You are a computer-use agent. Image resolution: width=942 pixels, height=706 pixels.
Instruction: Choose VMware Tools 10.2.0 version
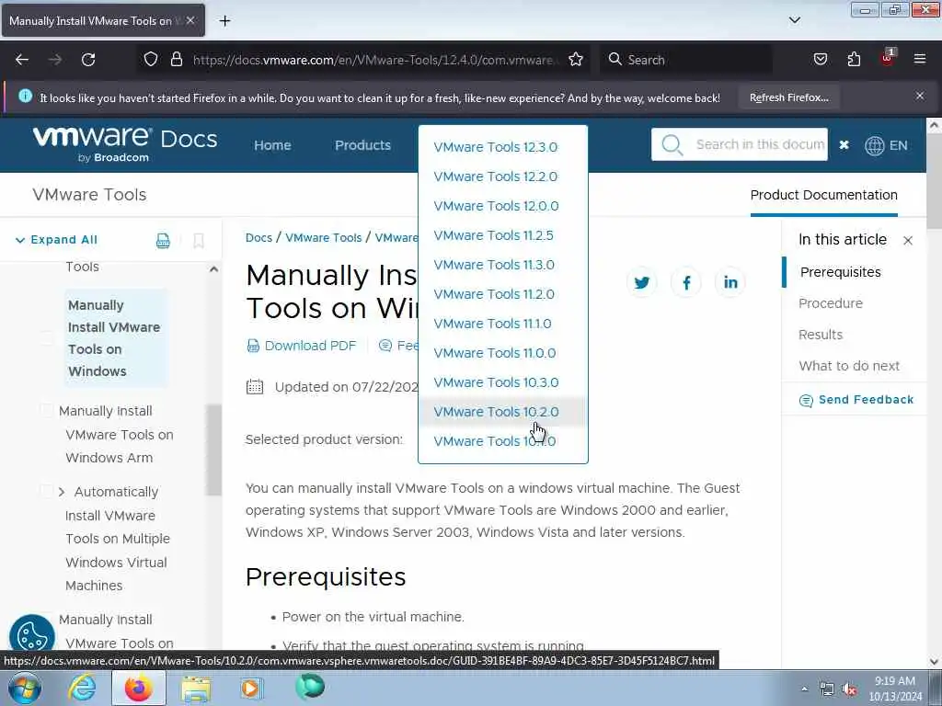496,412
